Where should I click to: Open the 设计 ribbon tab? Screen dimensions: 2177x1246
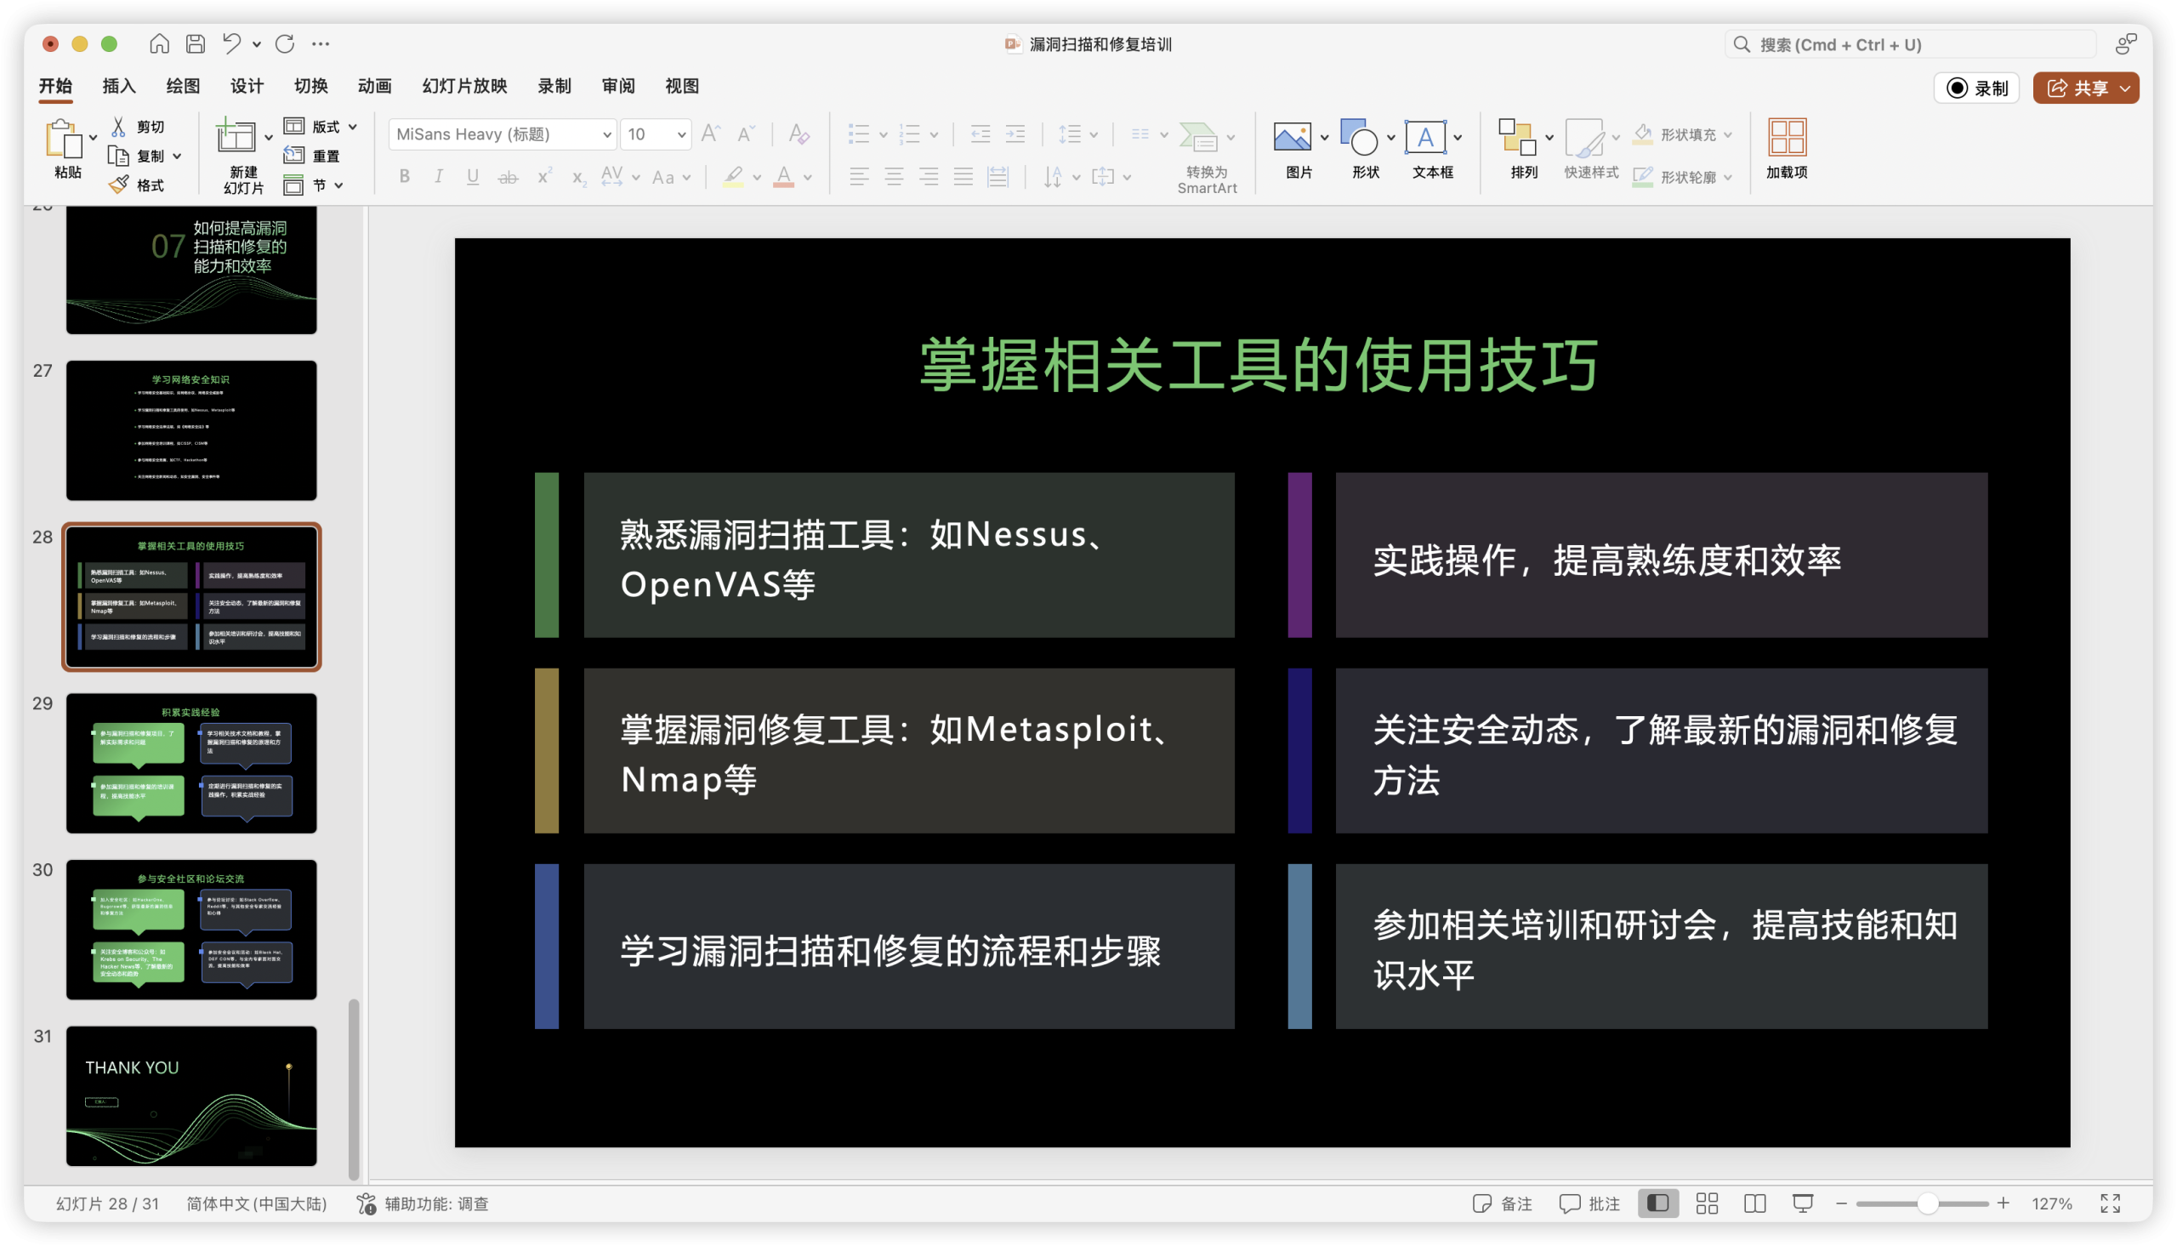[x=247, y=86]
